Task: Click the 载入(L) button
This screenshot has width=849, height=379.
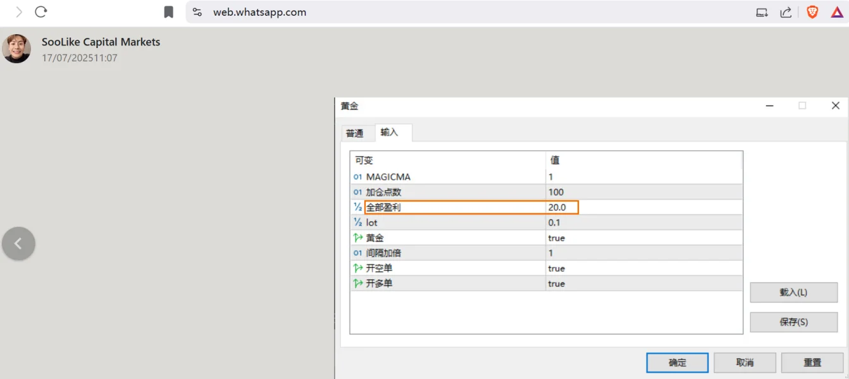Action: [x=793, y=292]
